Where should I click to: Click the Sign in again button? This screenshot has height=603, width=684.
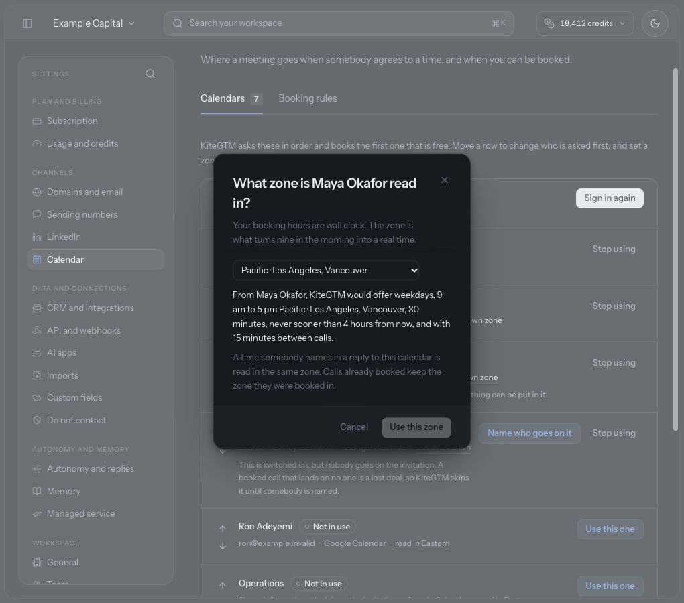[610, 198]
